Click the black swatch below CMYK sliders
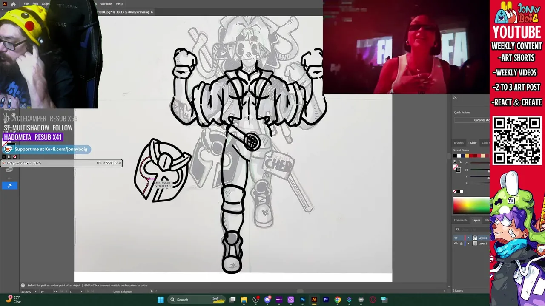Screen dimensions: 545x306 pyautogui.click(x=458, y=191)
